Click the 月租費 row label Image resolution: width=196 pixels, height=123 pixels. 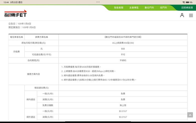click(x=17, y=52)
